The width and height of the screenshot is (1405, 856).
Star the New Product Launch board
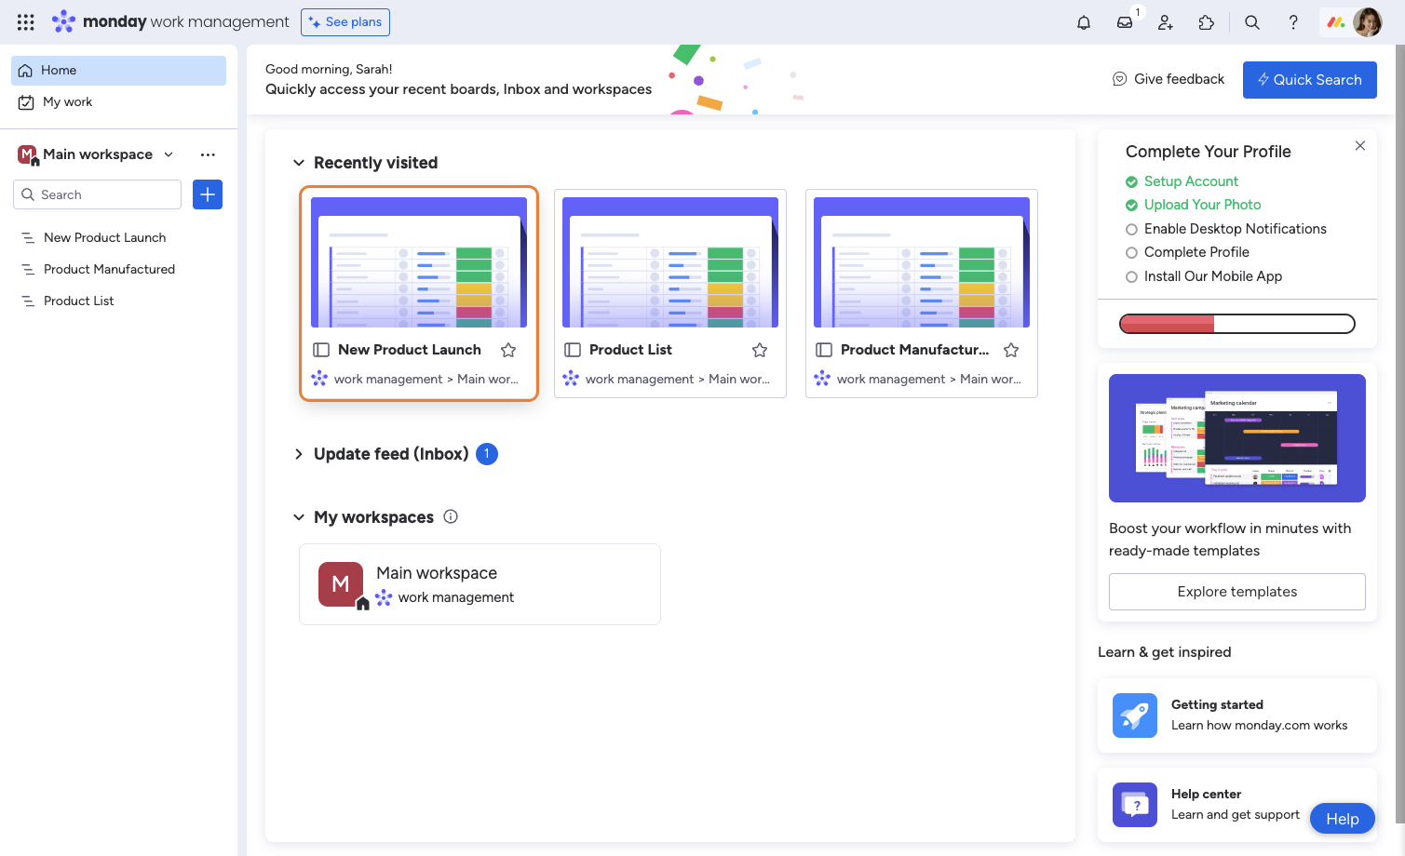(508, 350)
